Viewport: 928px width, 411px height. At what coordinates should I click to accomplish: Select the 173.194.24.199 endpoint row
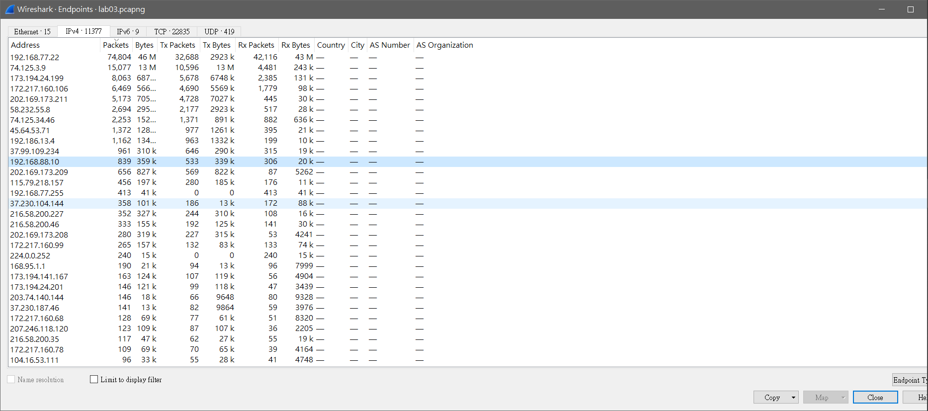point(467,78)
